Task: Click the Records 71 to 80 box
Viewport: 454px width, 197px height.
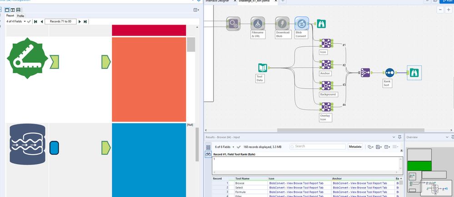Action: pyautogui.click(x=60, y=21)
